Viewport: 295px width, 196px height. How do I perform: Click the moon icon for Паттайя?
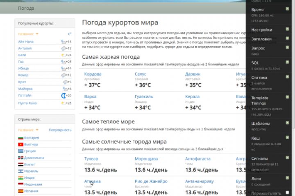click(x=64, y=96)
